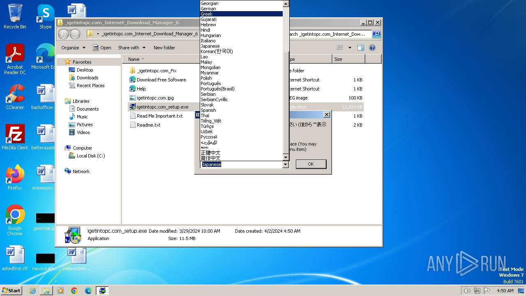Click the Explorer Back arrow
The image size is (526, 296).
pyautogui.click(x=64, y=34)
